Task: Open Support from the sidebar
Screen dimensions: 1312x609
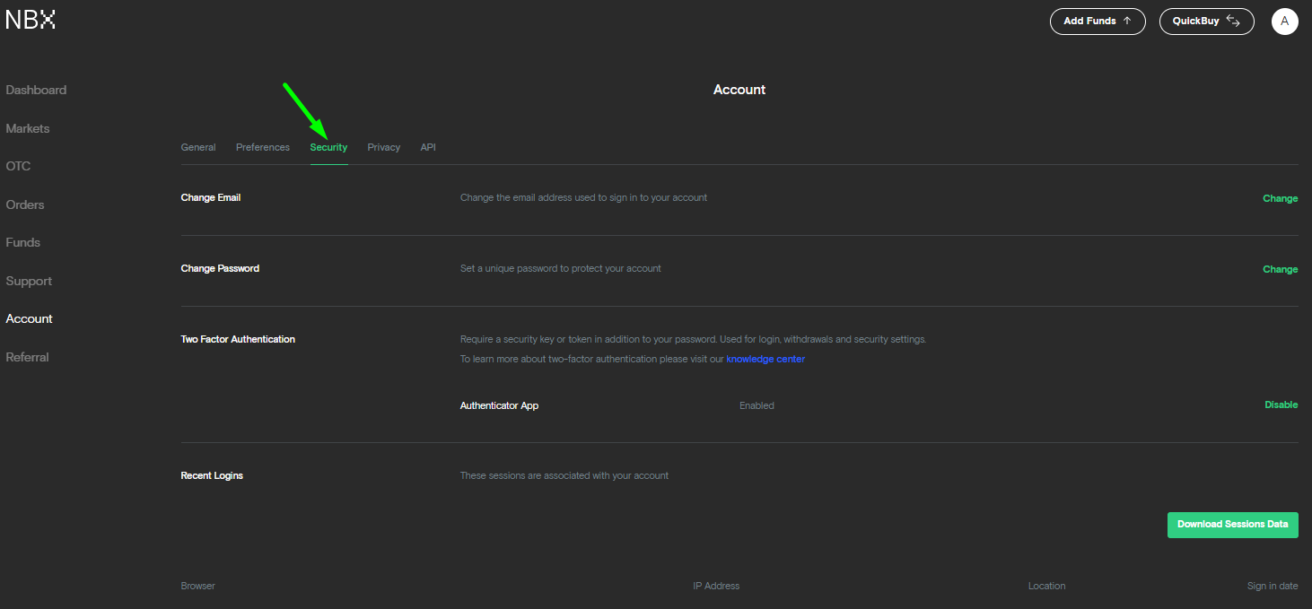Action: point(29,281)
